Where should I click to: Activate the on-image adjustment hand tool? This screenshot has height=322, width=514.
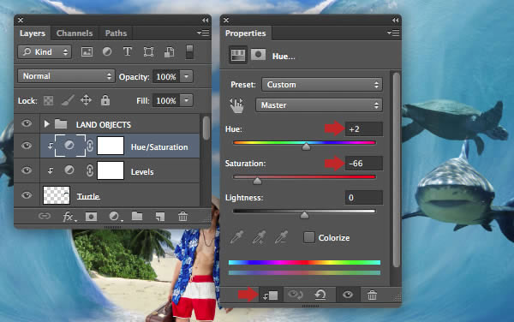236,105
